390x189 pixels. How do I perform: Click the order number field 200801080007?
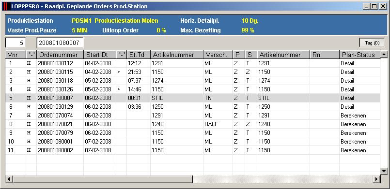pyautogui.click(x=60, y=43)
